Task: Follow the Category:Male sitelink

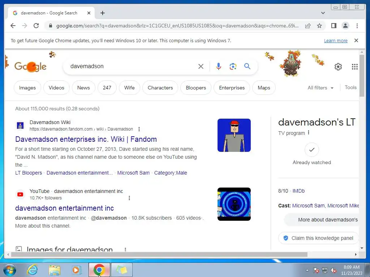Action: click(171, 173)
